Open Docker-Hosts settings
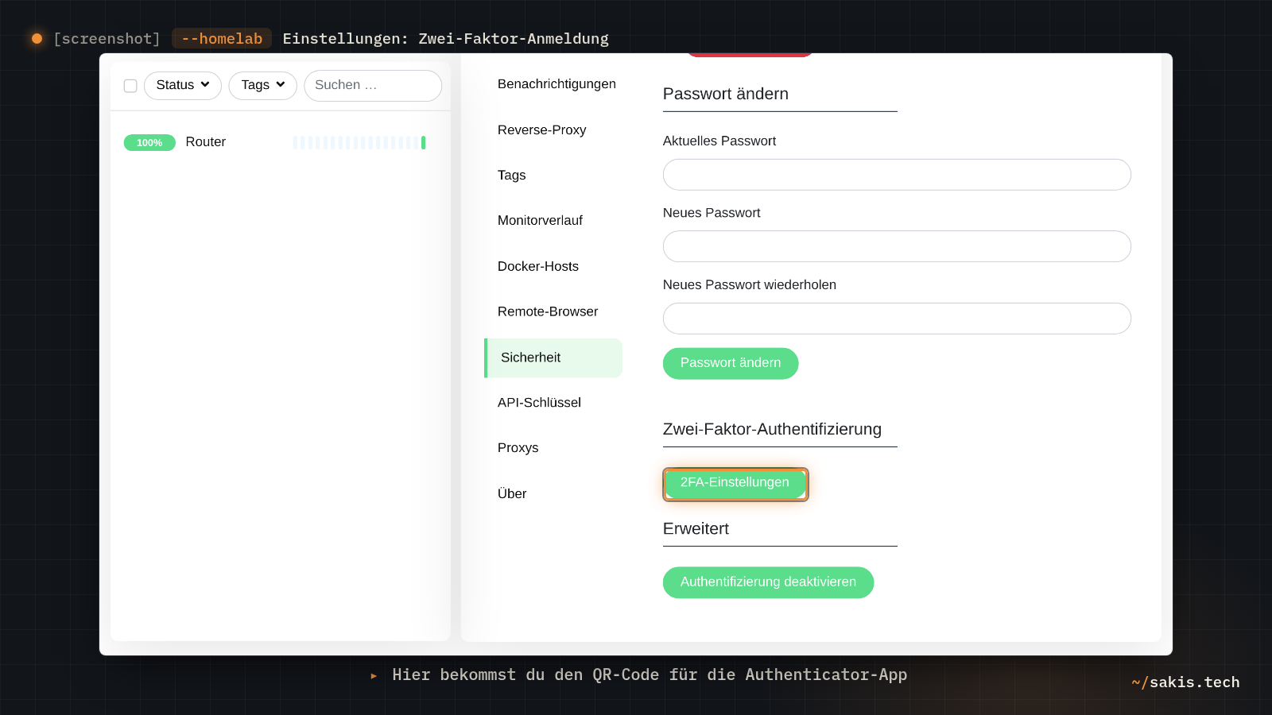Image resolution: width=1272 pixels, height=715 pixels. pos(553,266)
